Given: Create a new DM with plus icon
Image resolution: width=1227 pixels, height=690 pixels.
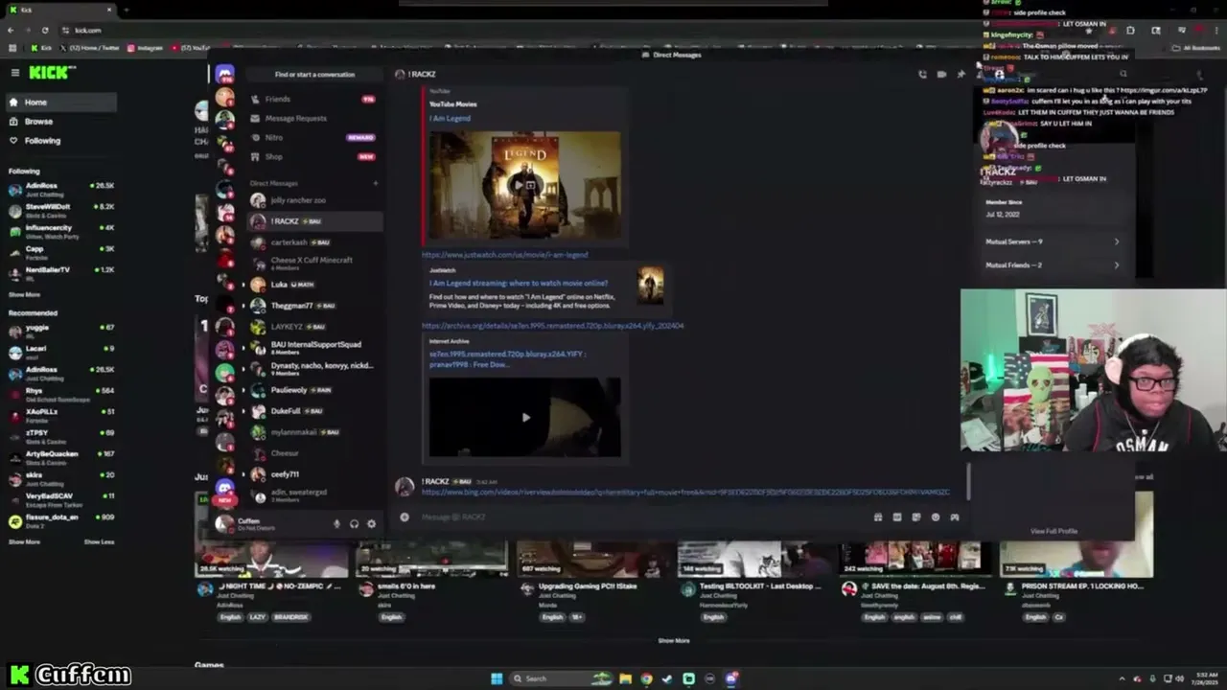Looking at the screenshot, I should [x=375, y=183].
